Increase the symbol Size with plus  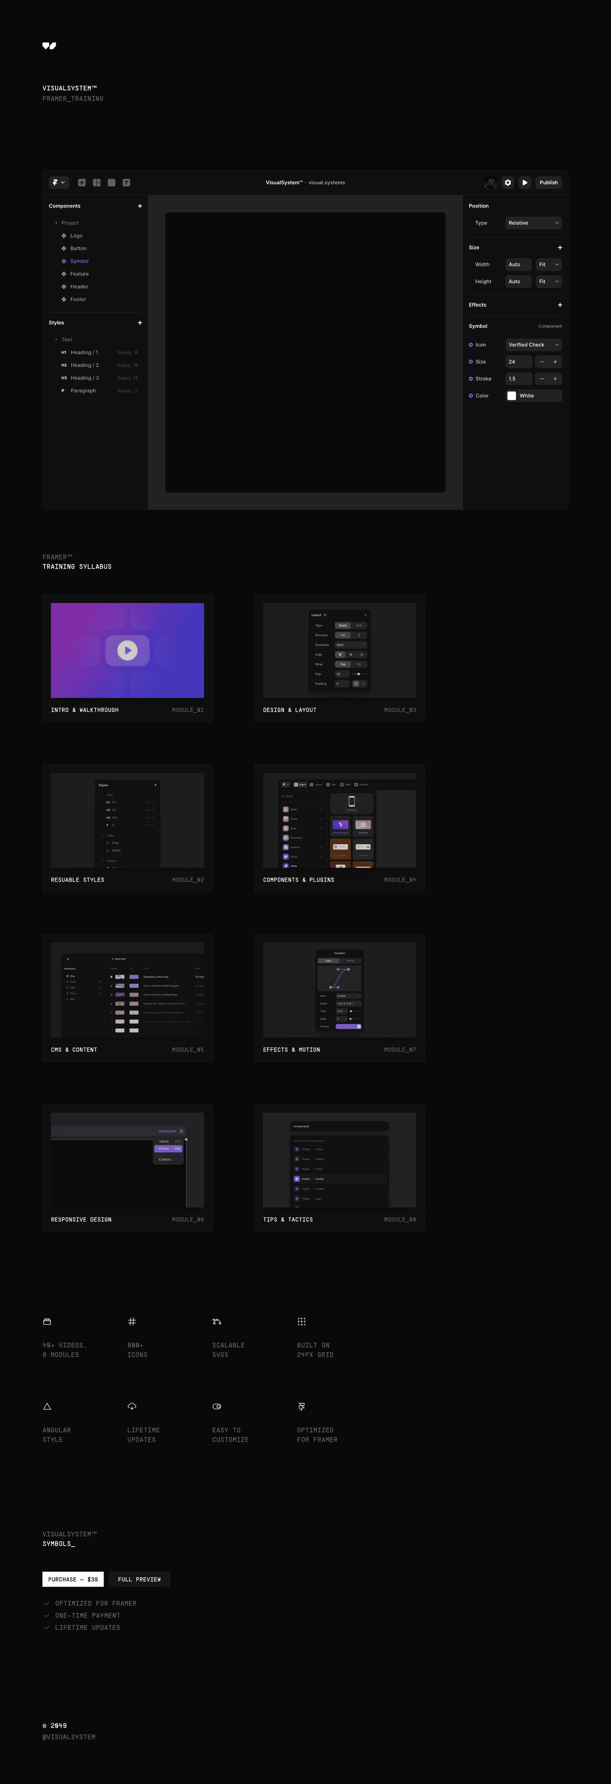[555, 362]
